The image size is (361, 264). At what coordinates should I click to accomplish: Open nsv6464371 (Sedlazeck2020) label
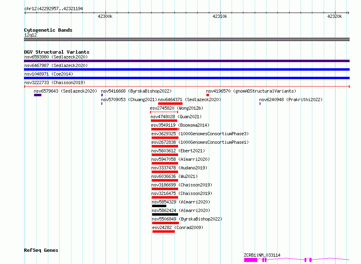pos(189,100)
